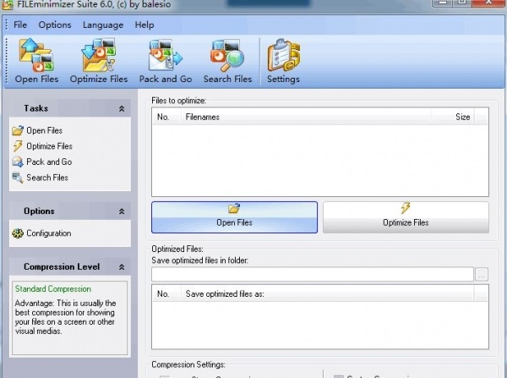Screen dimensions: 507x378
Task: Open the Options menu
Action: pos(55,25)
